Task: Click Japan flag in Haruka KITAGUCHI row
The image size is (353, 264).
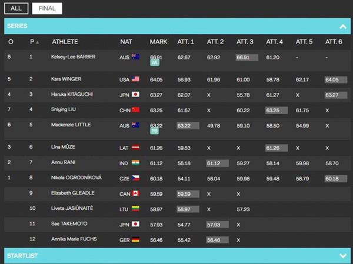Action: 135,94
